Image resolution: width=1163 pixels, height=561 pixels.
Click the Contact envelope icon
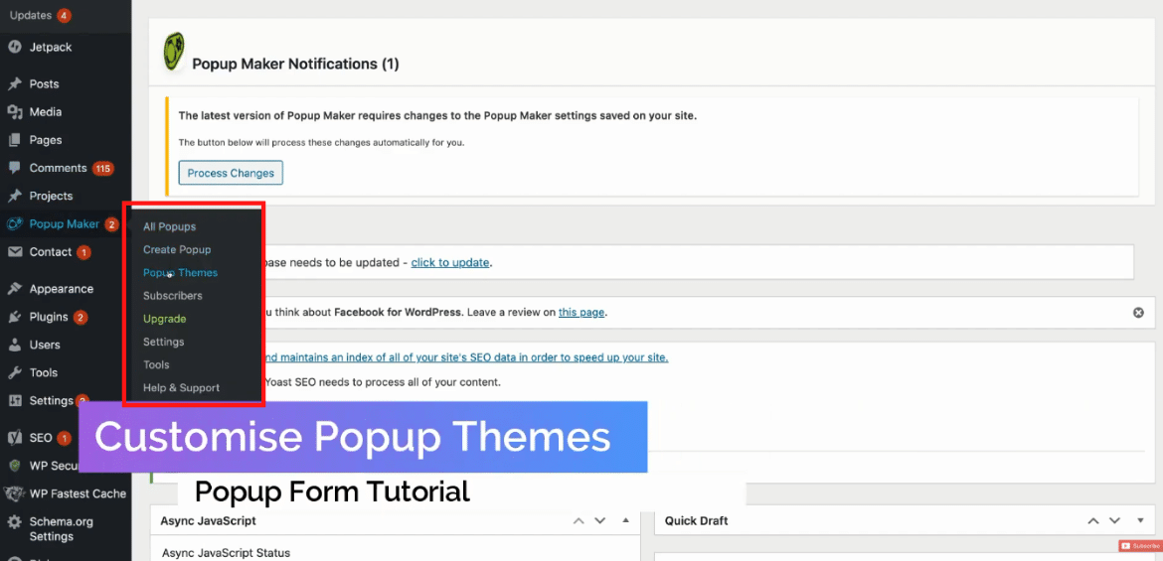[15, 252]
